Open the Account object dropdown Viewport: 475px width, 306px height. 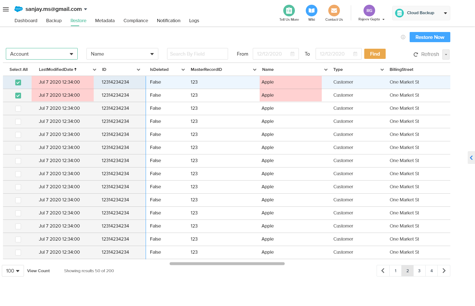(x=42, y=54)
